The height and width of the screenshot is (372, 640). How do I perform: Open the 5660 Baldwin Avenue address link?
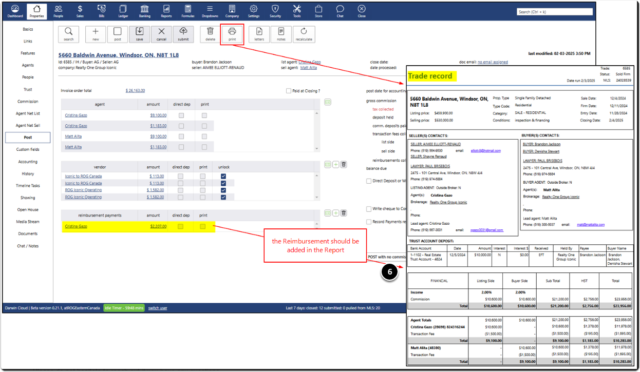(x=119, y=55)
